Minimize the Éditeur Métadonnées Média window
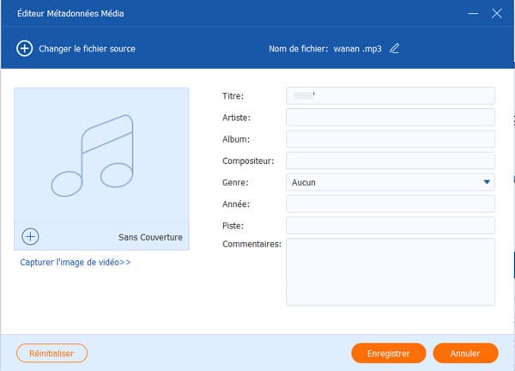 point(472,14)
